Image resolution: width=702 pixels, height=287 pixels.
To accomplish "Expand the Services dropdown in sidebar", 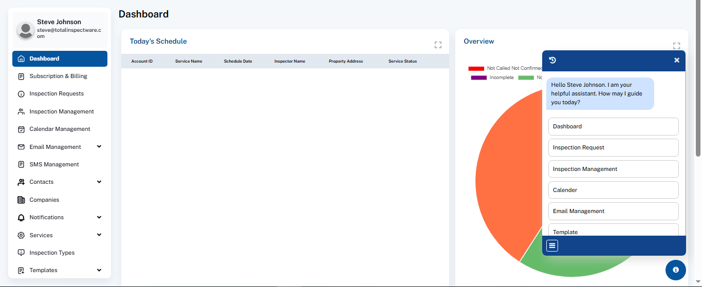I will (x=99, y=235).
